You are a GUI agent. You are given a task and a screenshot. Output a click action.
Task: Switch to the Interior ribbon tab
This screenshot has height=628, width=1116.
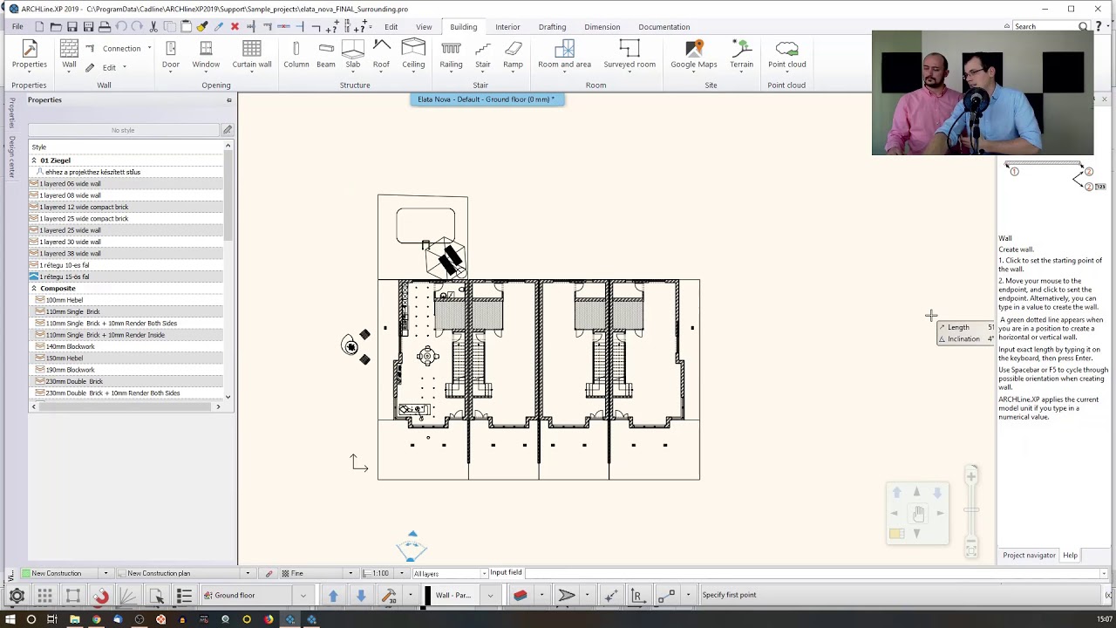(507, 27)
